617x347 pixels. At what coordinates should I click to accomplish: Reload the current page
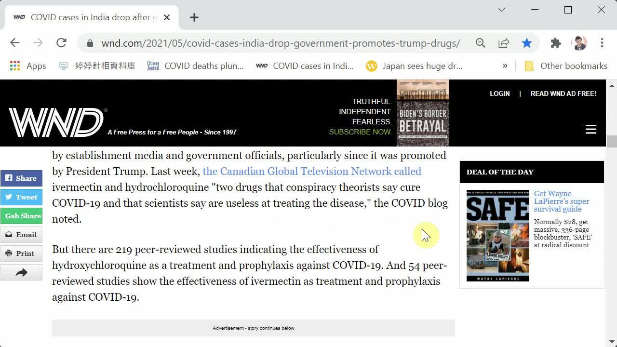(x=61, y=43)
